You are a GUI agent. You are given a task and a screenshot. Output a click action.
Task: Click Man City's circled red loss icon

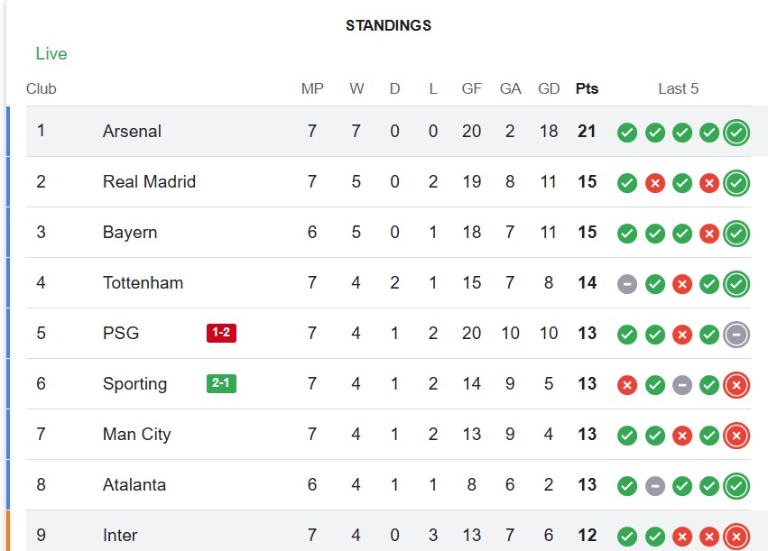pos(736,436)
